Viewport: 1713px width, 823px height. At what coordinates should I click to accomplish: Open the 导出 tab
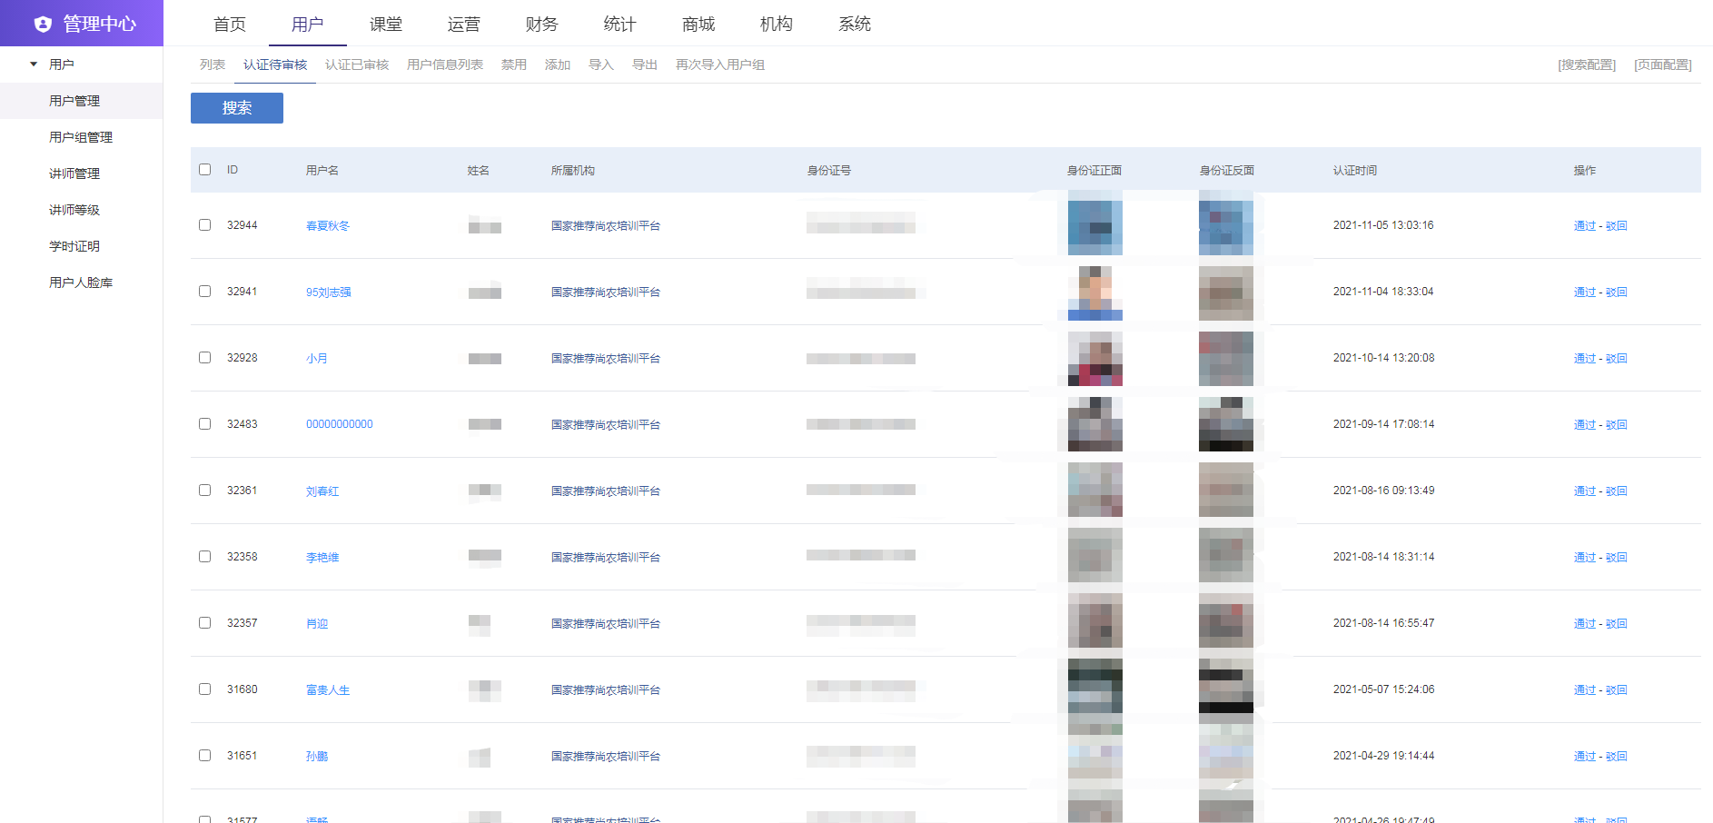click(645, 64)
